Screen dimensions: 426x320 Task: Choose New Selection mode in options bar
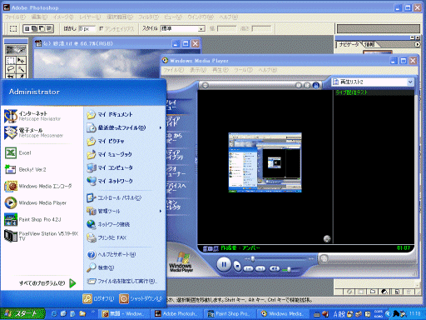pos(27,28)
